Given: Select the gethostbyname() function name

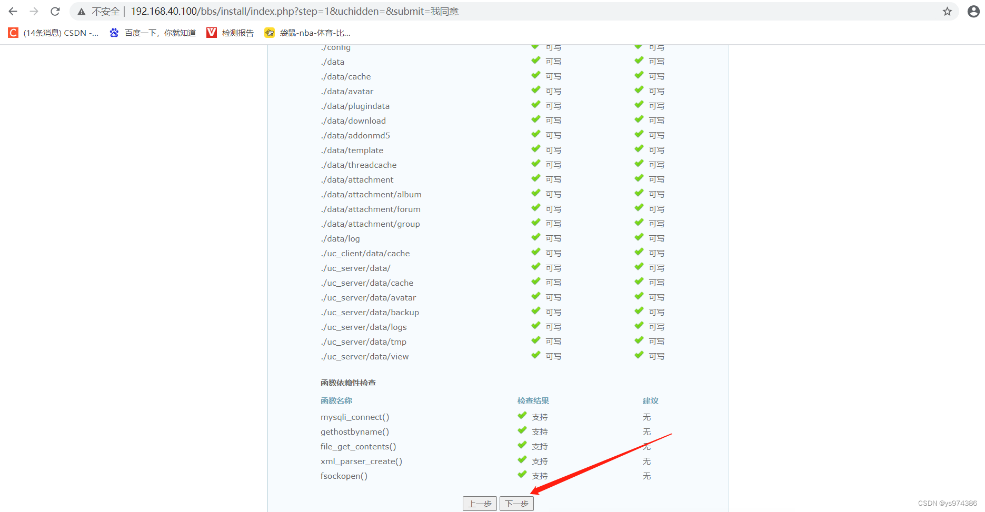Looking at the screenshot, I should coord(355,431).
